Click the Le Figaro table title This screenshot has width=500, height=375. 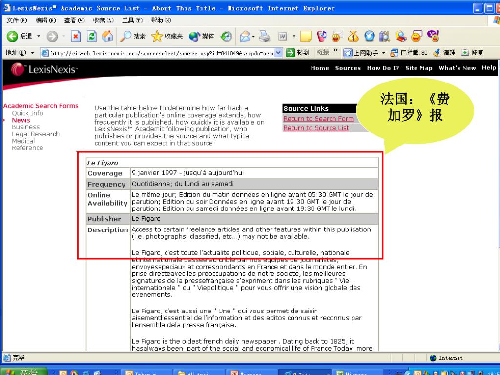coord(103,163)
